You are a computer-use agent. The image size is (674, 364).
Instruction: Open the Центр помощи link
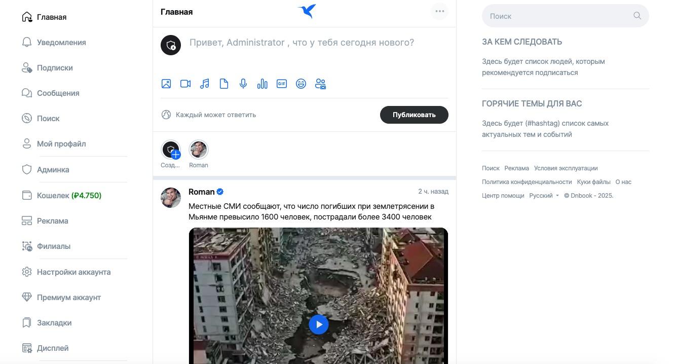click(503, 195)
